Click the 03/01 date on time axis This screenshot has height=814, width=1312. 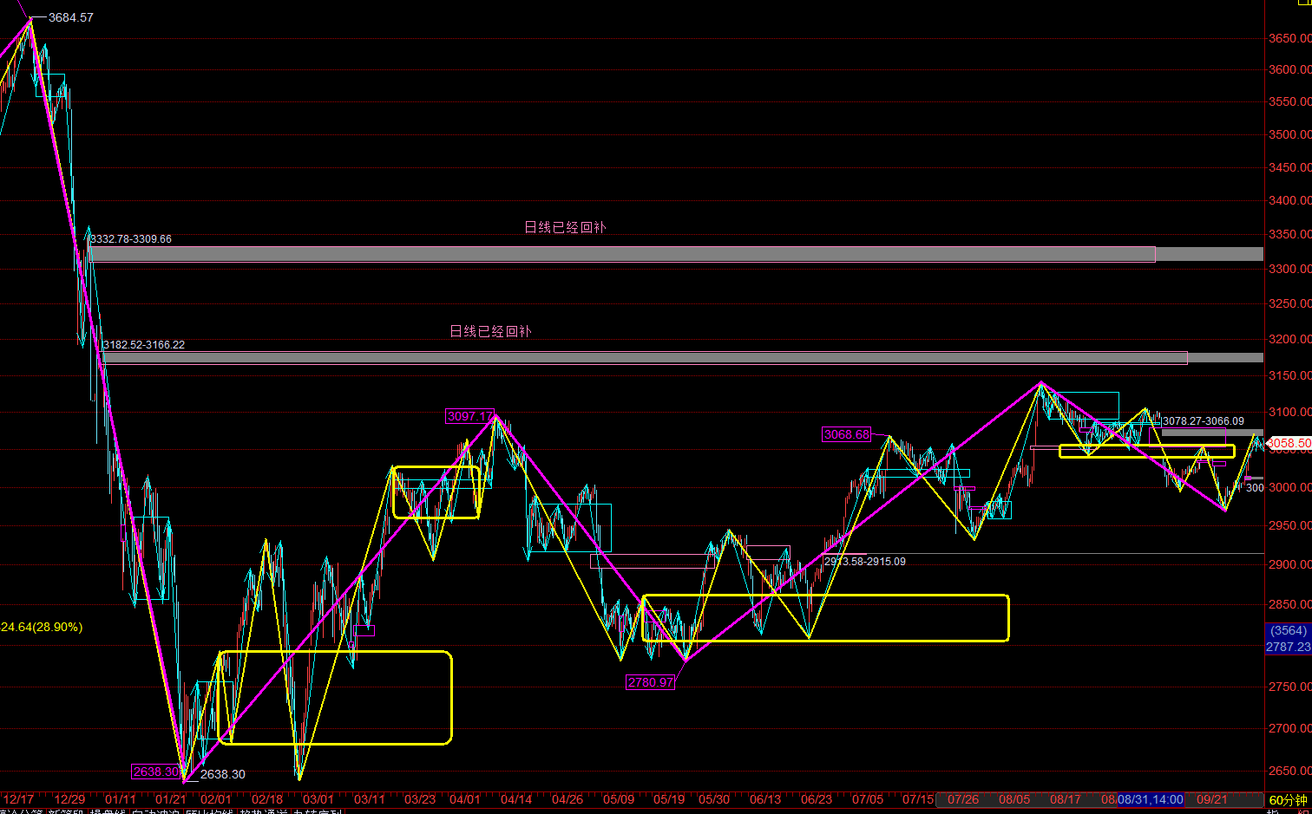pos(318,799)
